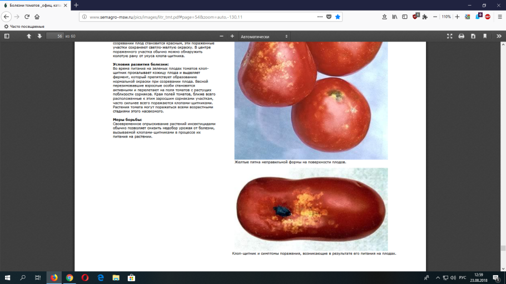The width and height of the screenshot is (506, 284).
Task: Select the 'Болезни томатов' tab
Action: tap(33, 5)
